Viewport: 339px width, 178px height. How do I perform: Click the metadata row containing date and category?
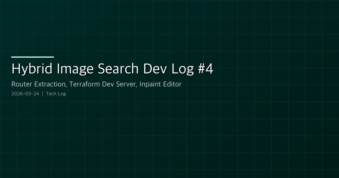(x=38, y=94)
